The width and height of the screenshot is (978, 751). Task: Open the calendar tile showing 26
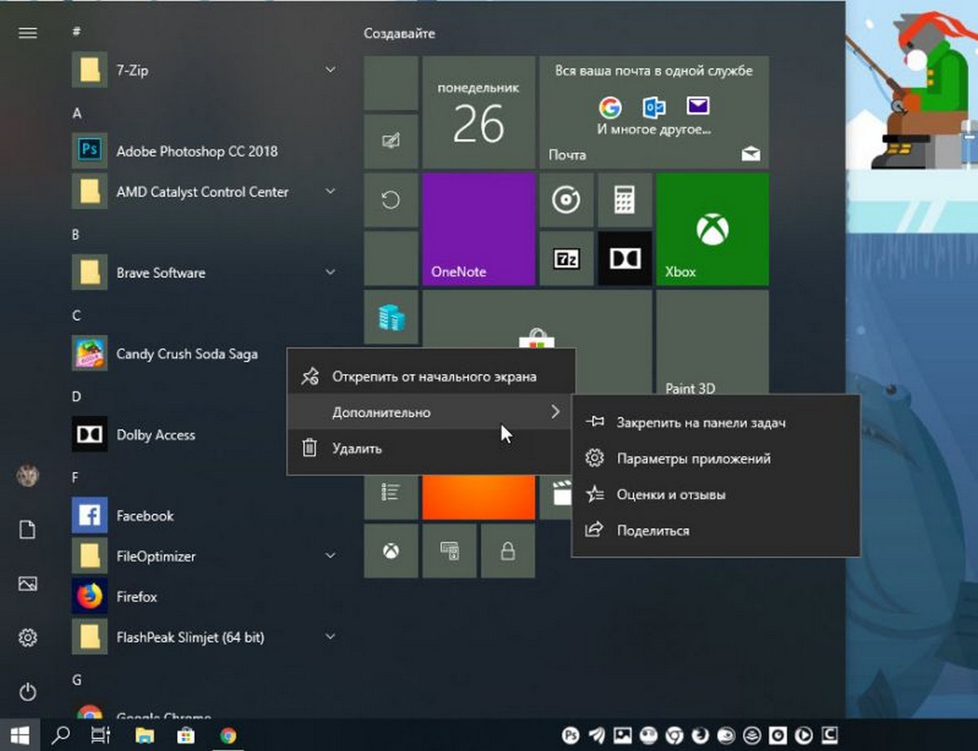(478, 112)
